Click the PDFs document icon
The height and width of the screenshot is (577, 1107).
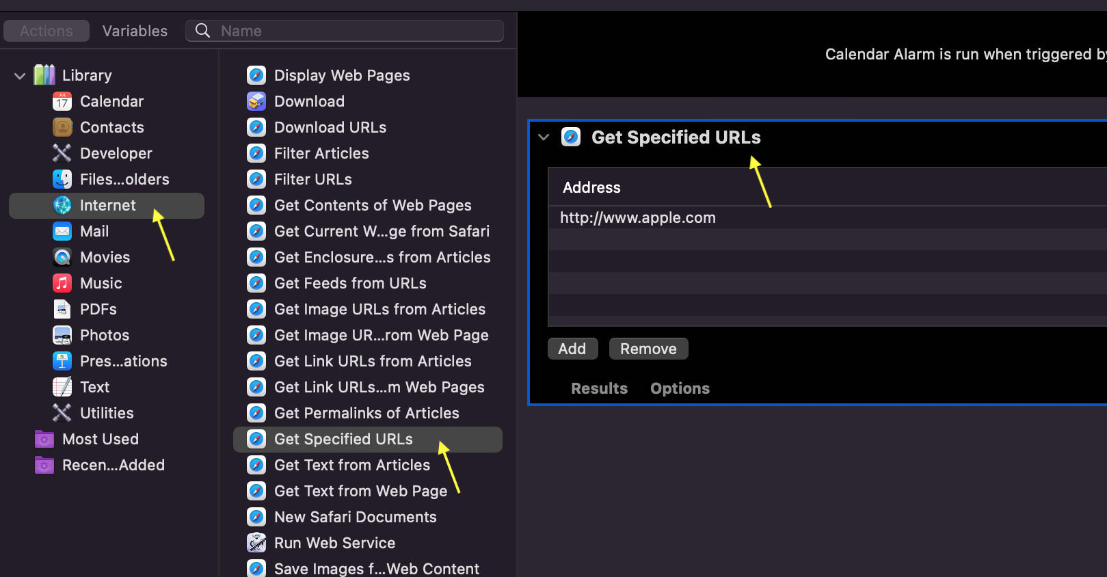62,309
